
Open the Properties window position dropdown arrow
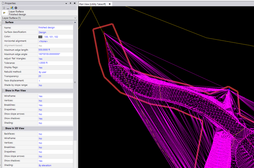click(66, 3)
